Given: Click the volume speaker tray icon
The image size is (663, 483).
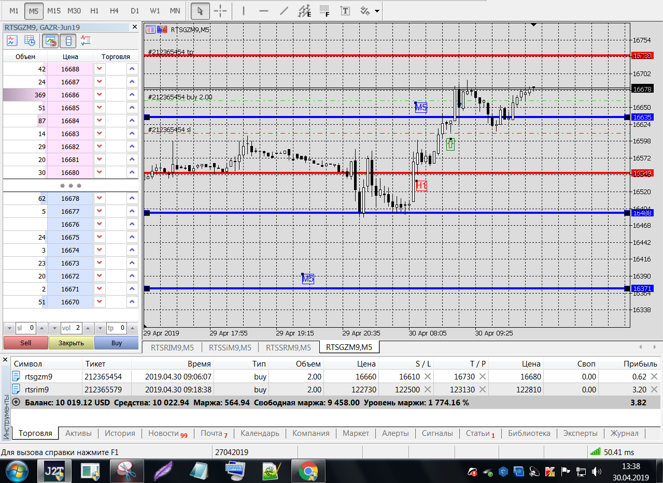Looking at the screenshot, I should pyautogui.click(x=596, y=472).
